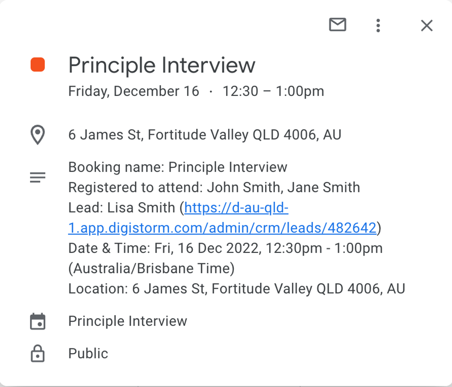Click the lock visibility icon
The image size is (452, 387).
(38, 353)
